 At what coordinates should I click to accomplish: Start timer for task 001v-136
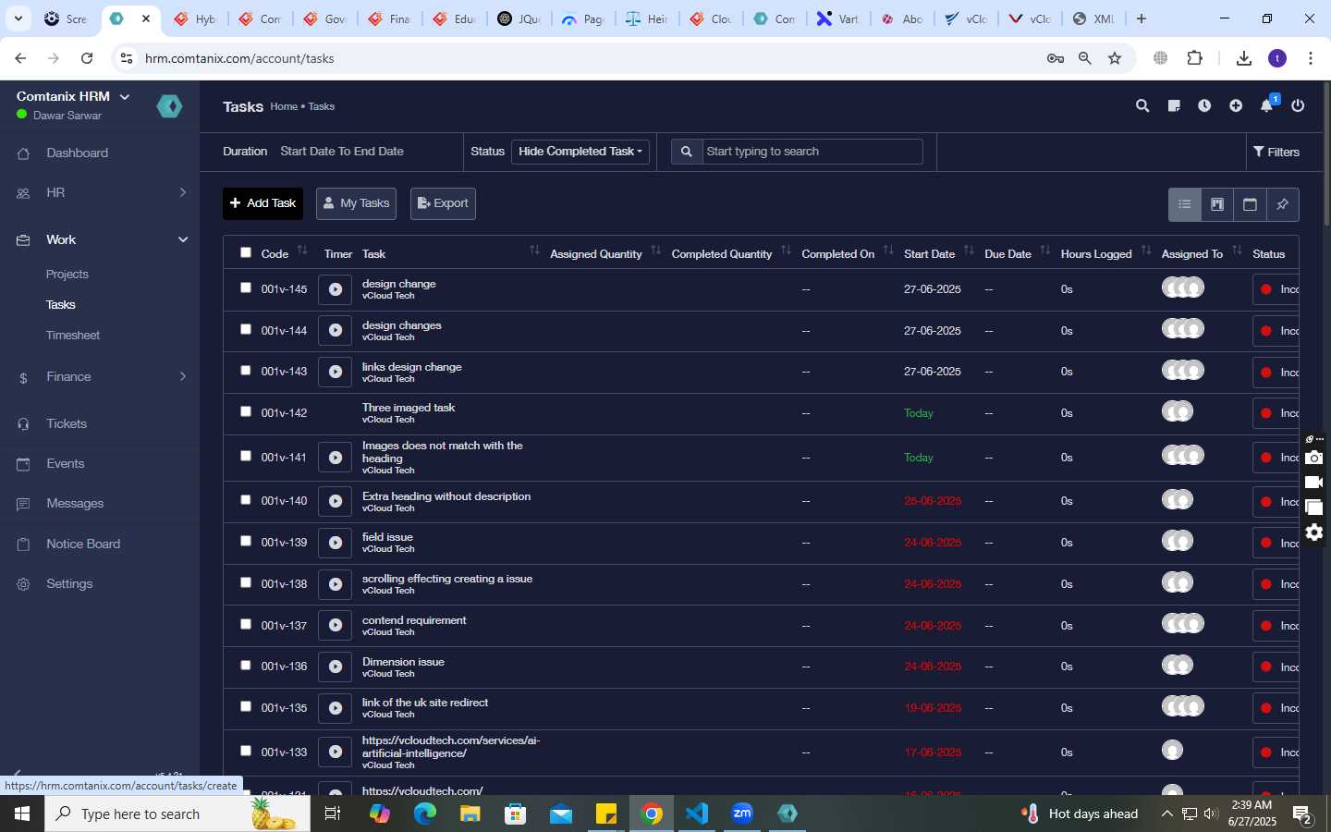[x=336, y=667]
